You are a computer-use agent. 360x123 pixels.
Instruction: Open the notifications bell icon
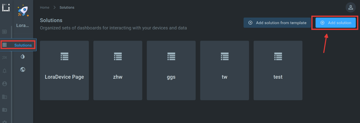point(4,71)
